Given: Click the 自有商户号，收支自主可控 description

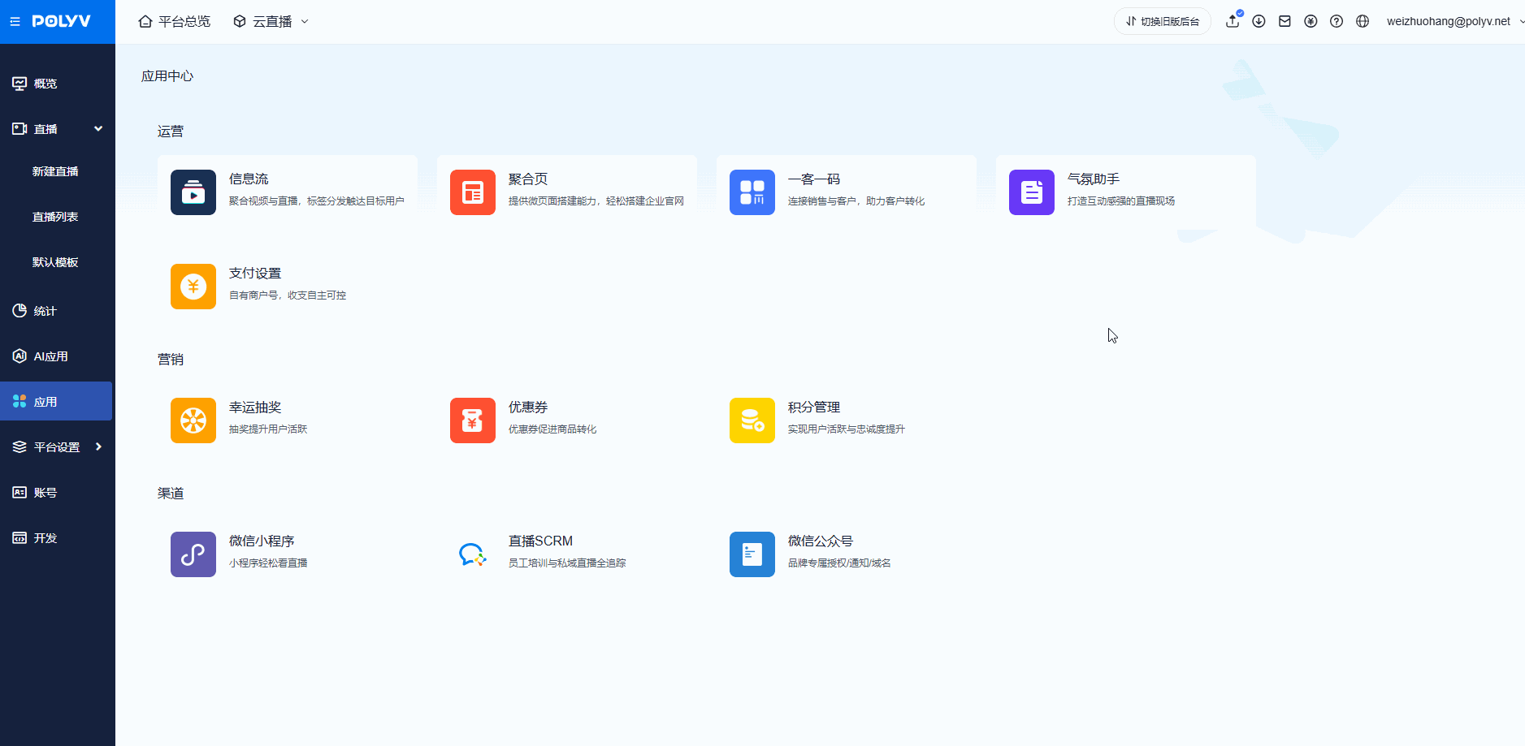Looking at the screenshot, I should pyautogui.click(x=288, y=295).
